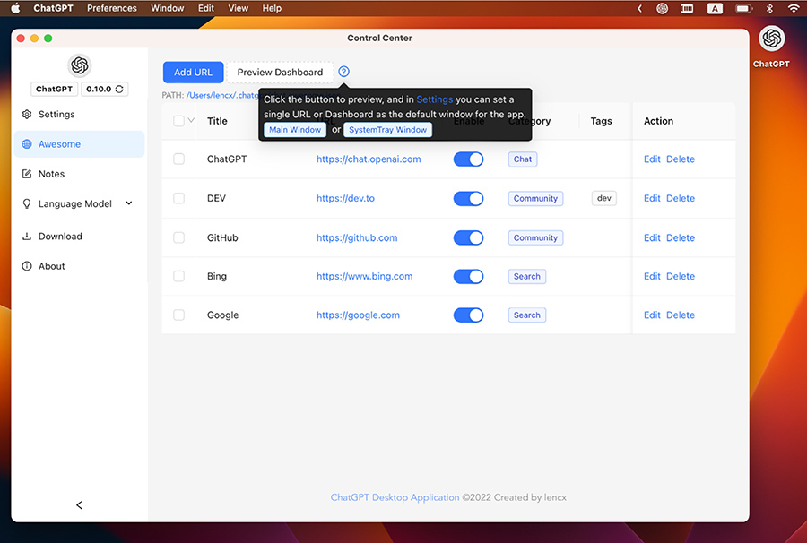Go to Settings in the sidebar
The height and width of the screenshot is (543, 807).
coord(79,114)
